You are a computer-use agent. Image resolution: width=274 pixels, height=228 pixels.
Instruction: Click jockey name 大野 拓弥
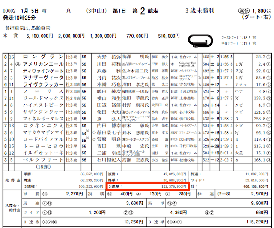(109, 57)
